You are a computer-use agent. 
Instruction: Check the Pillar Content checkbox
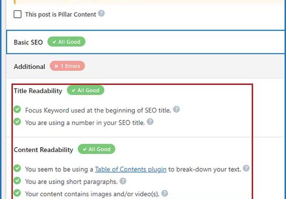pyautogui.click(x=18, y=14)
